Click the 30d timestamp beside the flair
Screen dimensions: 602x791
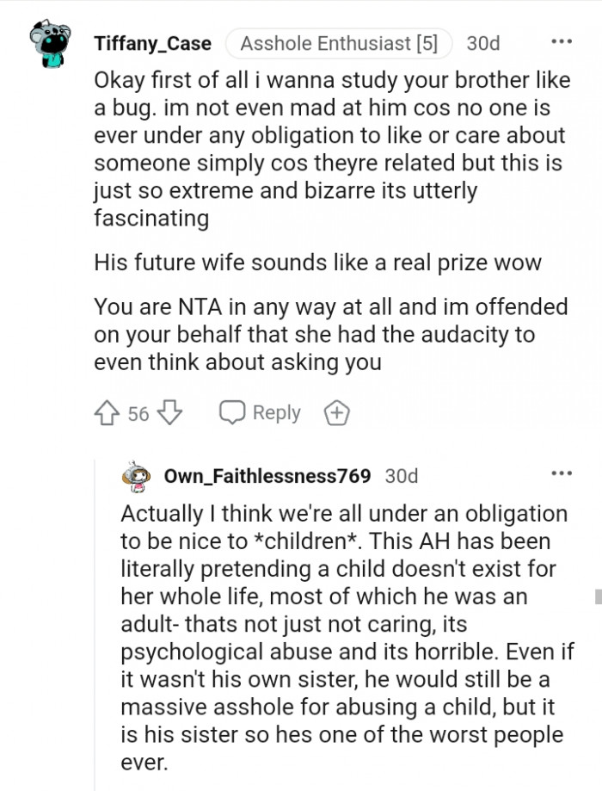pos(482,43)
